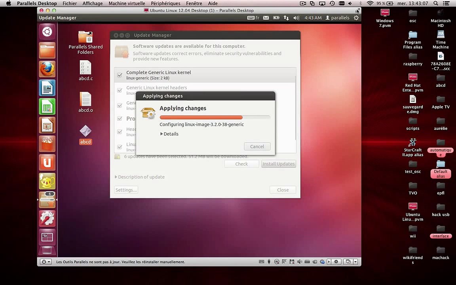
Task: Open Parallels configuration gear button
Action: (x=336, y=262)
